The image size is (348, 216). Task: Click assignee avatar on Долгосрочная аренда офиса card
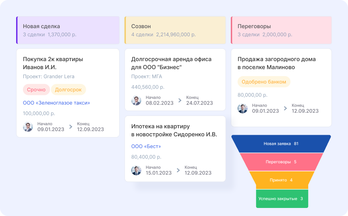pos(137,100)
